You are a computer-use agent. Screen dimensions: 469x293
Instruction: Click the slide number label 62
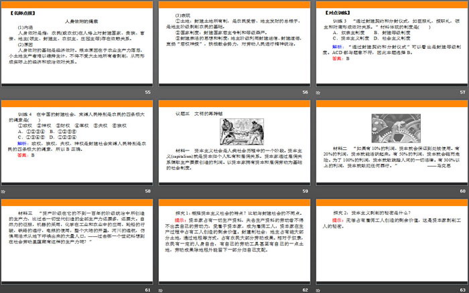(305, 290)
